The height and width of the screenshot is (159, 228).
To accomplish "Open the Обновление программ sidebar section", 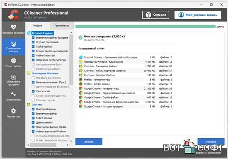I will pos(13,80).
